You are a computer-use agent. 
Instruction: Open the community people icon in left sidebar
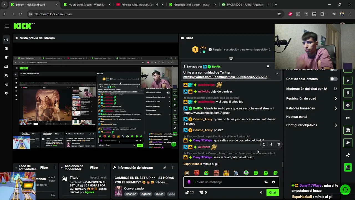tap(6, 84)
